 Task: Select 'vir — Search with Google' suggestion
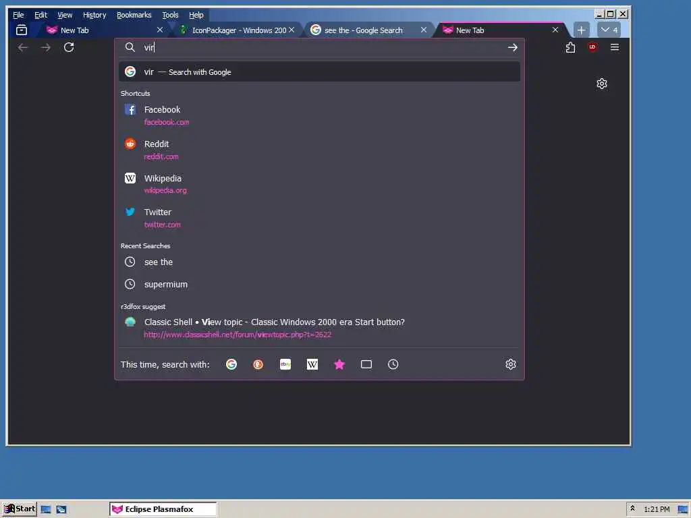pyautogui.click(x=319, y=71)
